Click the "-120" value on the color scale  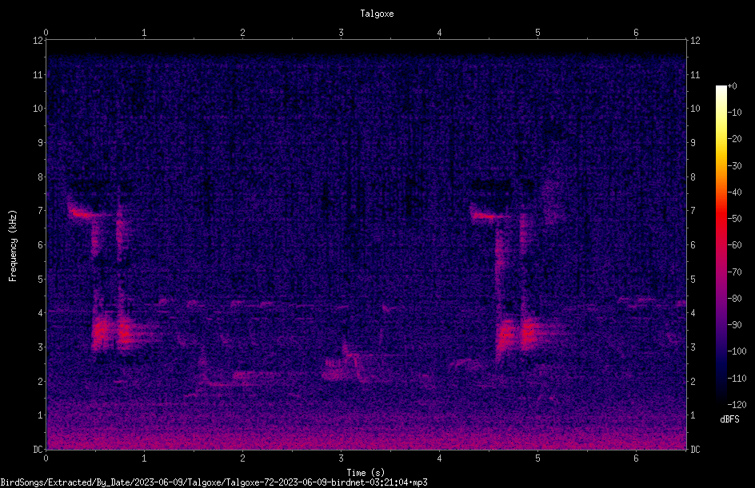pos(737,405)
